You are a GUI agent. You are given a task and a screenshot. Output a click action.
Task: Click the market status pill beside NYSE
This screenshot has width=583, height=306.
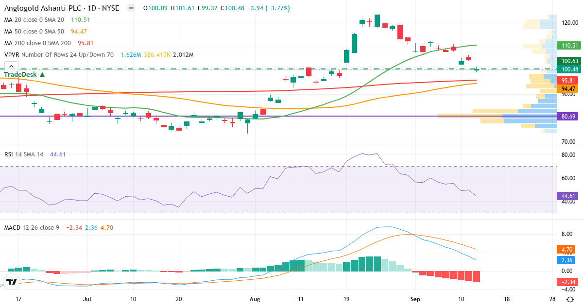(131, 8)
